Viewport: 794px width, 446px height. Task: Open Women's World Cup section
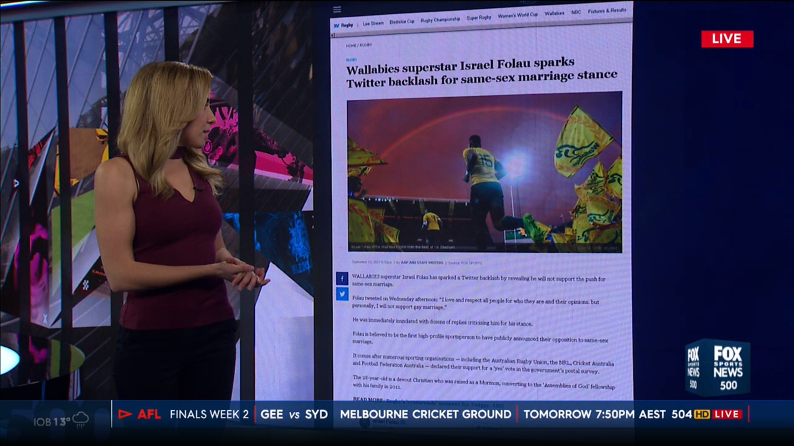517,15
